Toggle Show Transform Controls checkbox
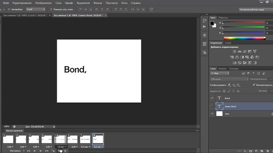Viewport: 273px width, 153px height. click(51, 9)
